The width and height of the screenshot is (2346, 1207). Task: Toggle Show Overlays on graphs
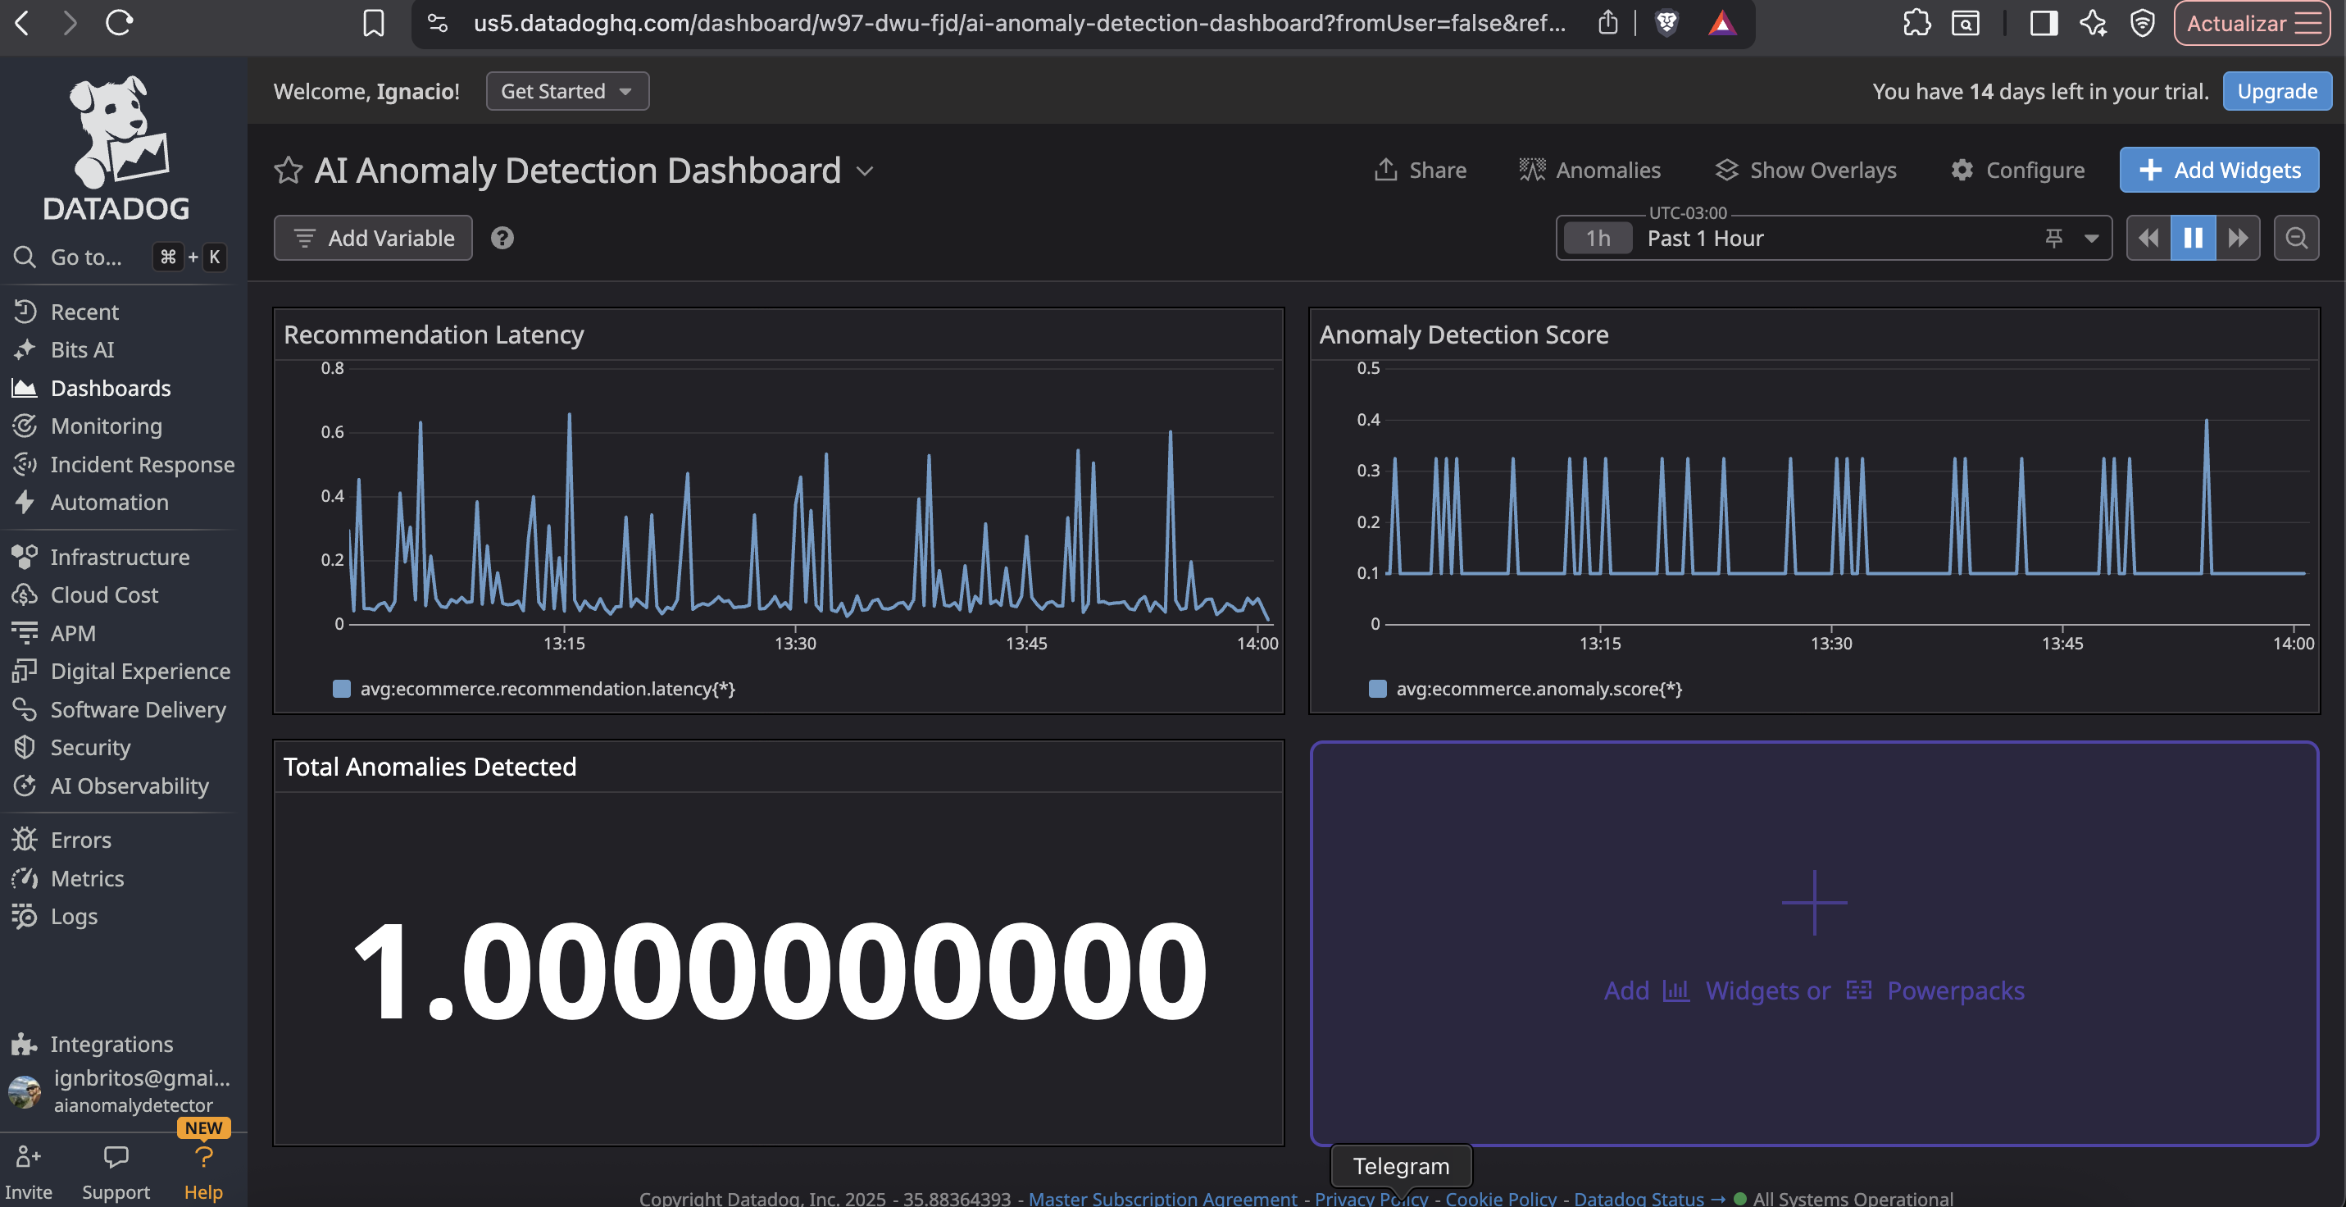tap(1804, 171)
